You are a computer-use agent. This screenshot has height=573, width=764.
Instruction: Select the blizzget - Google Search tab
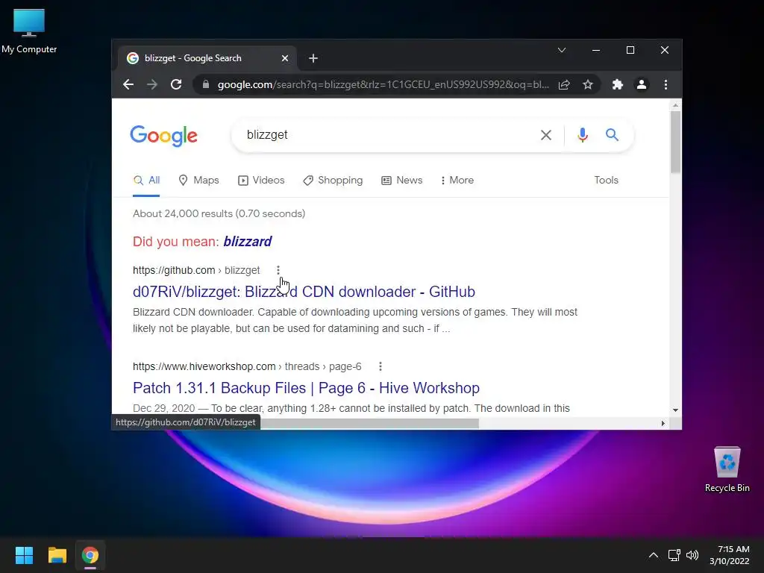(x=207, y=58)
